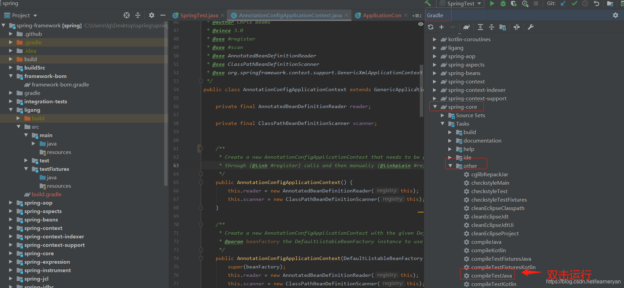624x288 pixels.
Task: Fold the Javadoc comment at line 61
Action: pyautogui.click(x=200, y=149)
